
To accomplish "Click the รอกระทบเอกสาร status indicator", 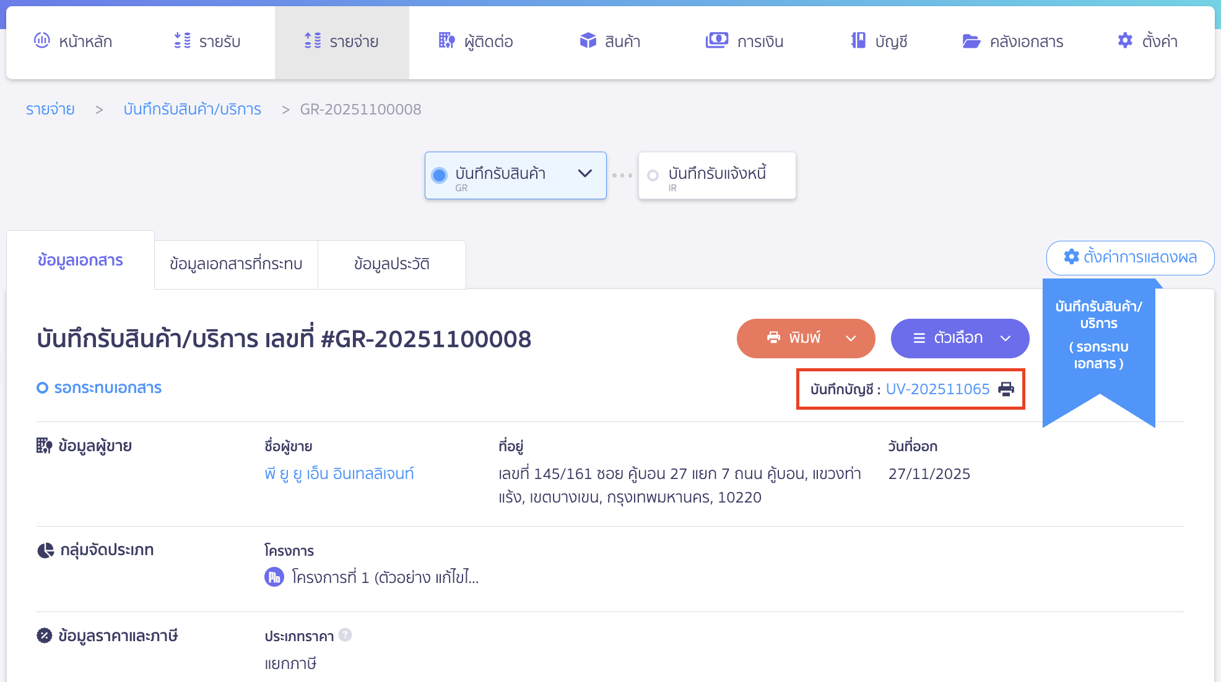I will 99,388.
